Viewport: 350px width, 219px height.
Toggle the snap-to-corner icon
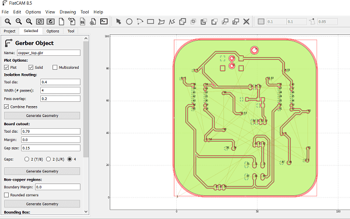pyautogui.click(x=312, y=22)
